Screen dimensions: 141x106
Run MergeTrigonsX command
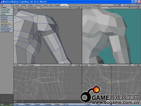coord(7,29)
